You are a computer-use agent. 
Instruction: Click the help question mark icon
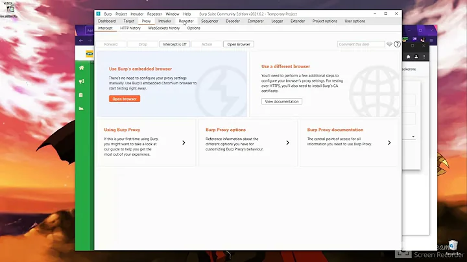tap(397, 44)
